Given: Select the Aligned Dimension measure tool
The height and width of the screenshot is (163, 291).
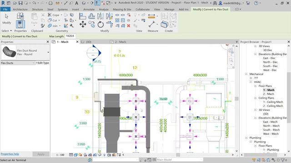Looking at the screenshot, I should point(151,16).
